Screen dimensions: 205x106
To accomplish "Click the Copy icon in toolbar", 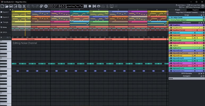I will 20,6.
